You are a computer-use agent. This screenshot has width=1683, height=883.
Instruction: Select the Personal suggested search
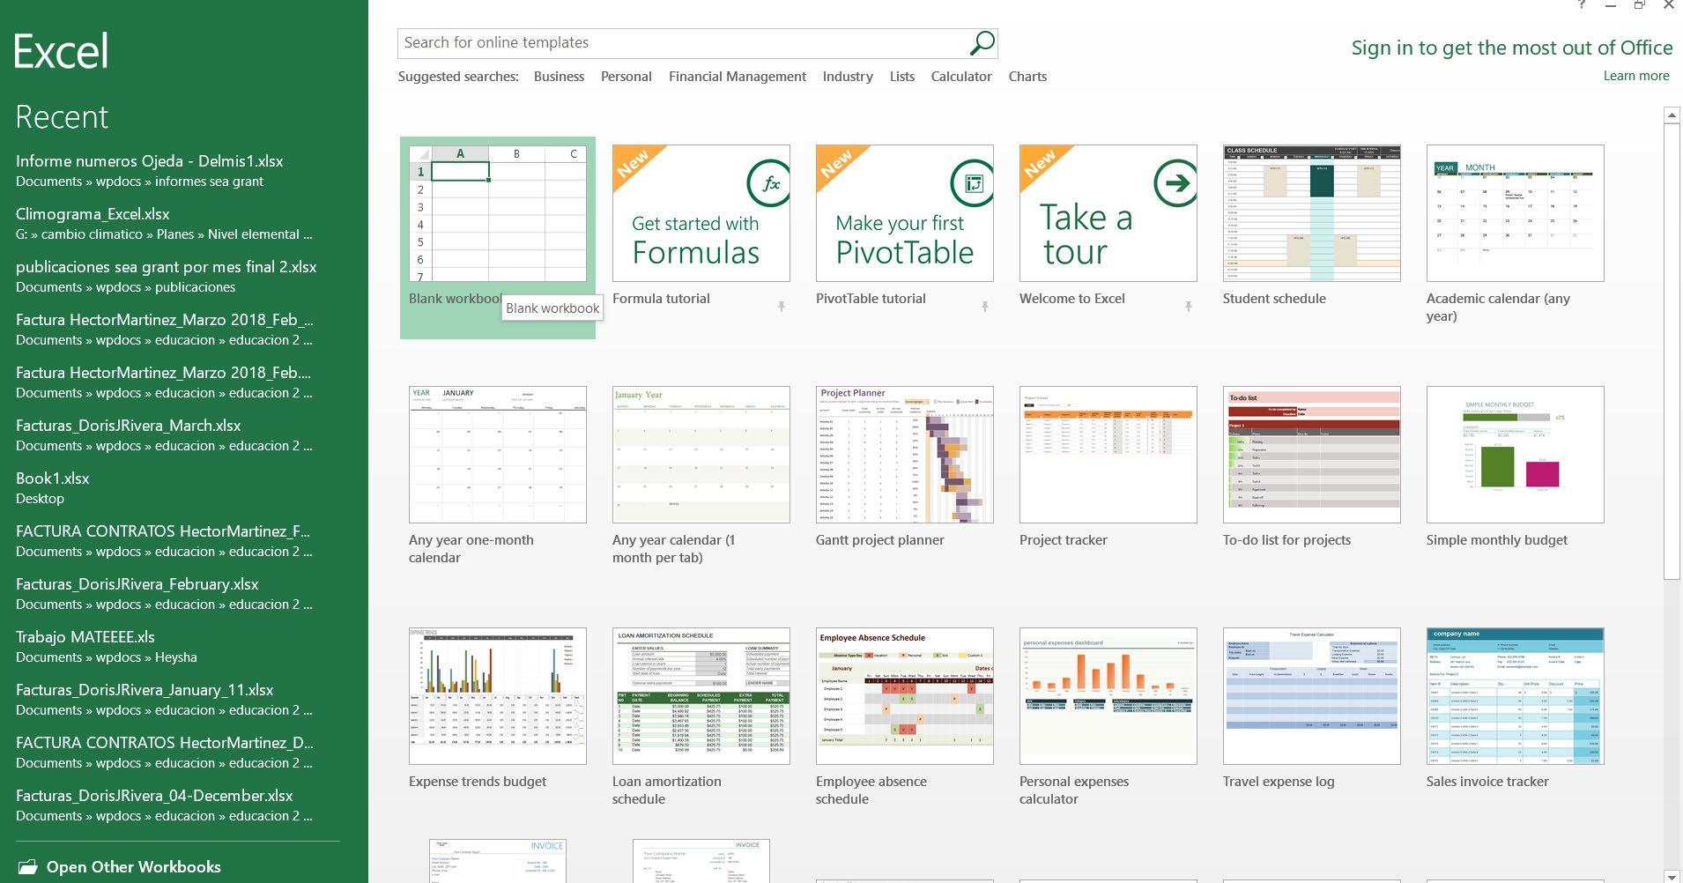(626, 77)
